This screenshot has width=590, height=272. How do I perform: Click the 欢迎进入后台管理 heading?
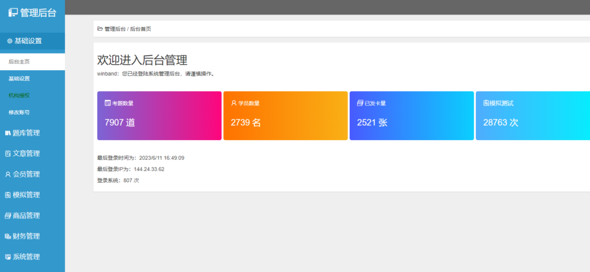[142, 60]
